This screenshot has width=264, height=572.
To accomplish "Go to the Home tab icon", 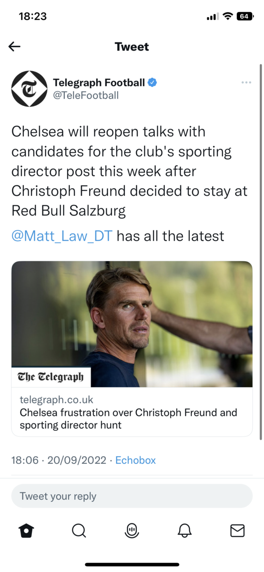I will 26,530.
